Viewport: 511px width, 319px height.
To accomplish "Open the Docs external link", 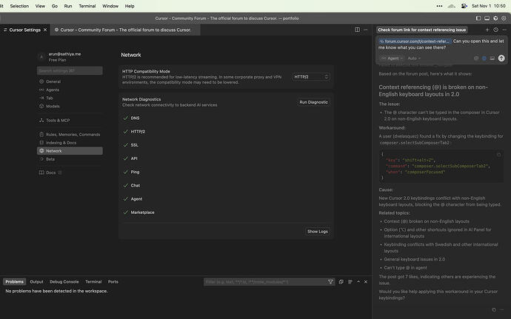I will (70, 172).
